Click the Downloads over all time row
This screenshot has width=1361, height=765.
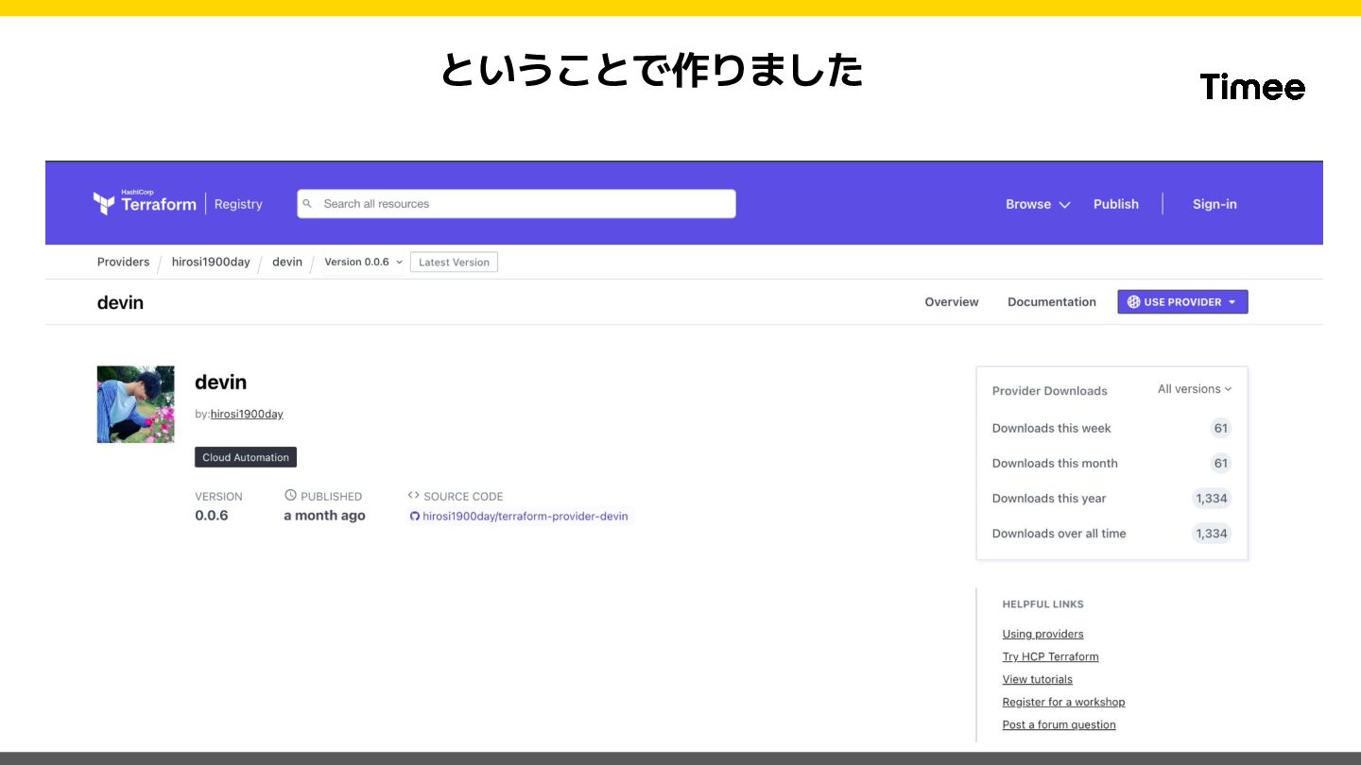pos(1111,534)
